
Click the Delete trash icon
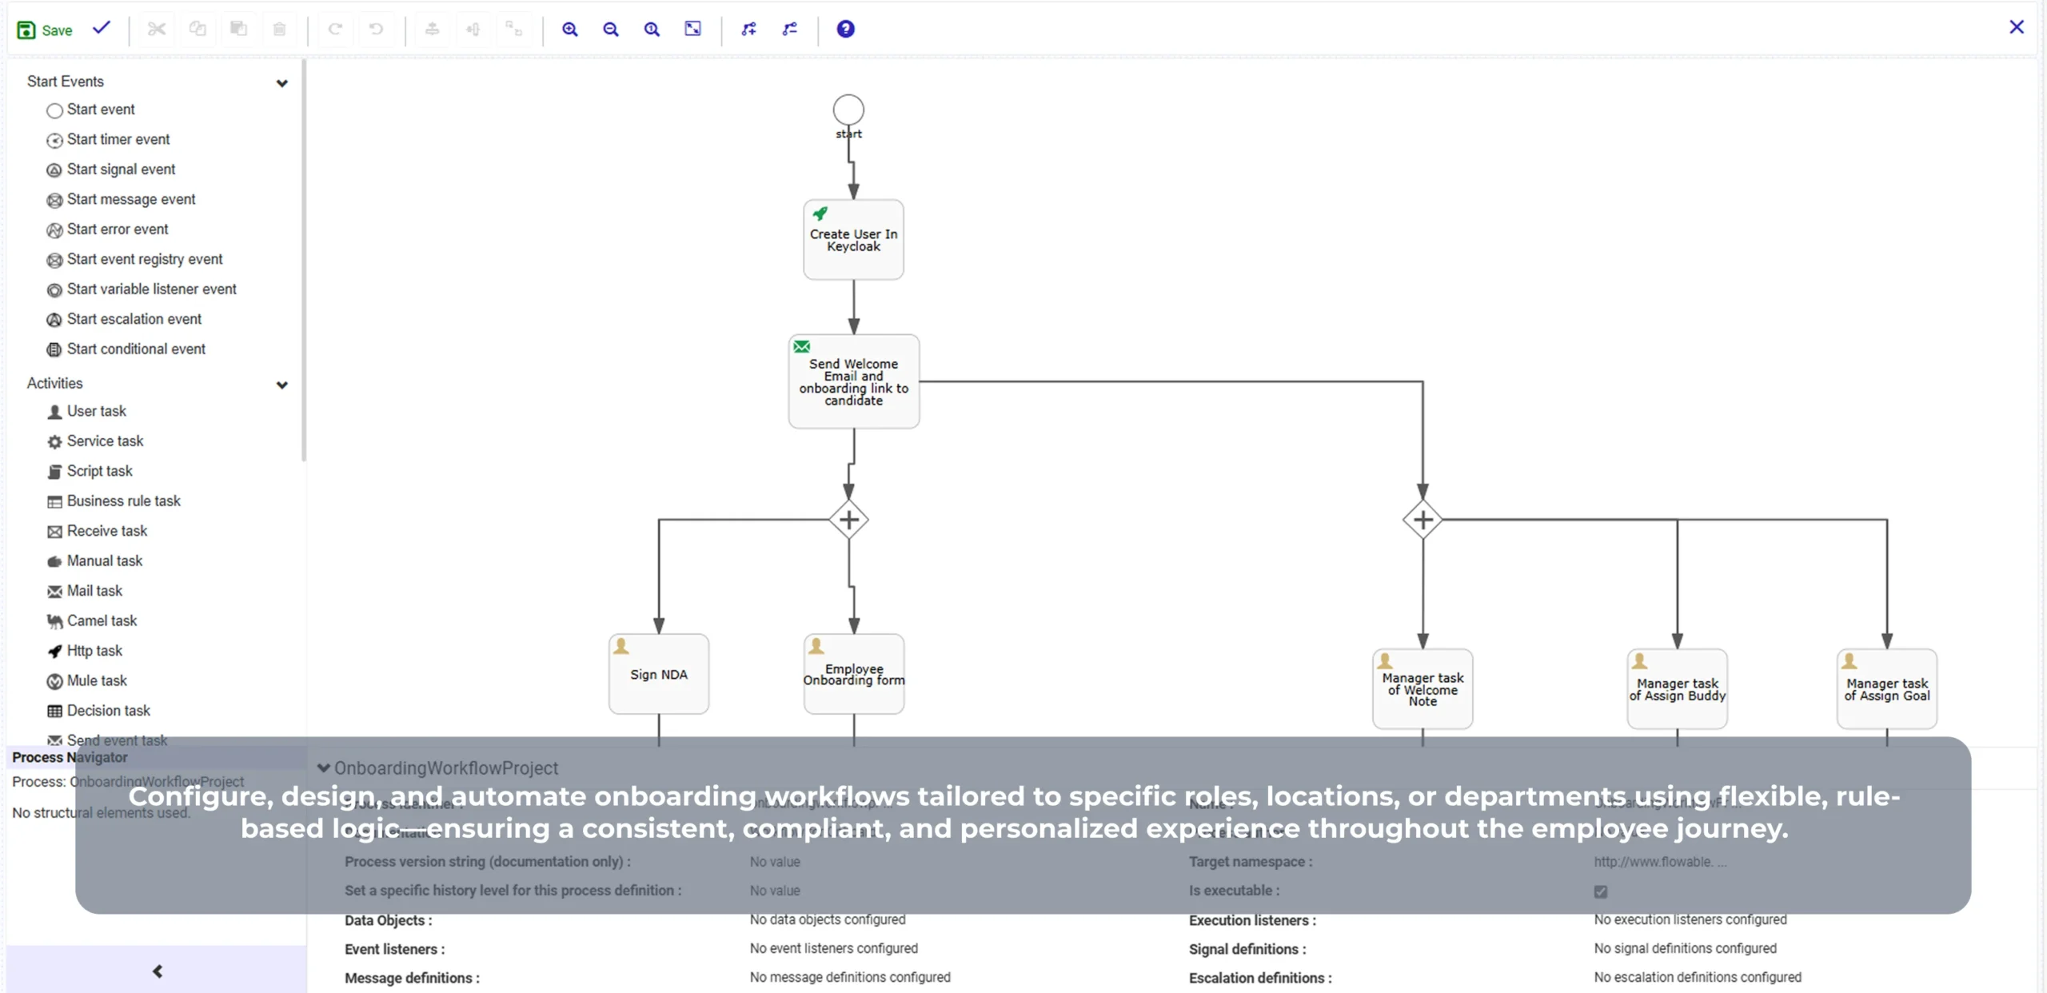coord(279,29)
